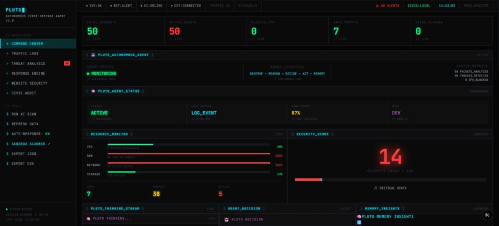The width and height of the screenshot is (499, 226).
Task: Click the NET:ALERT status indicator
Action: point(121,6)
